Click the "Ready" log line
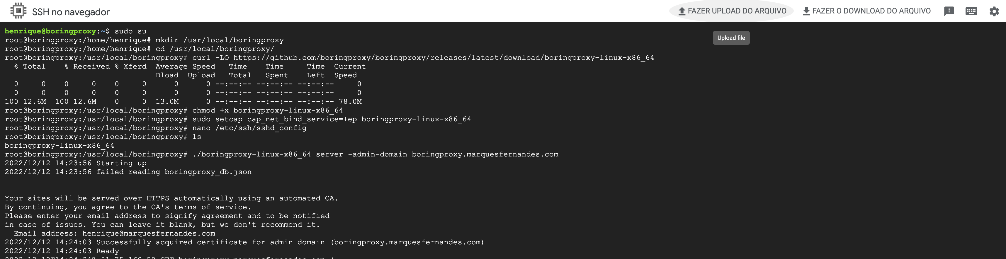Image resolution: width=1006 pixels, height=259 pixels. (62, 251)
